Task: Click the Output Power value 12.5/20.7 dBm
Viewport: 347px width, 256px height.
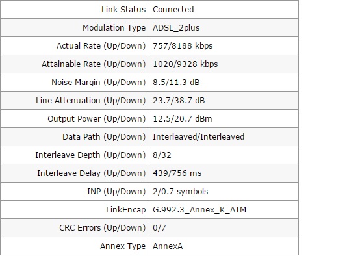Action: [183, 119]
